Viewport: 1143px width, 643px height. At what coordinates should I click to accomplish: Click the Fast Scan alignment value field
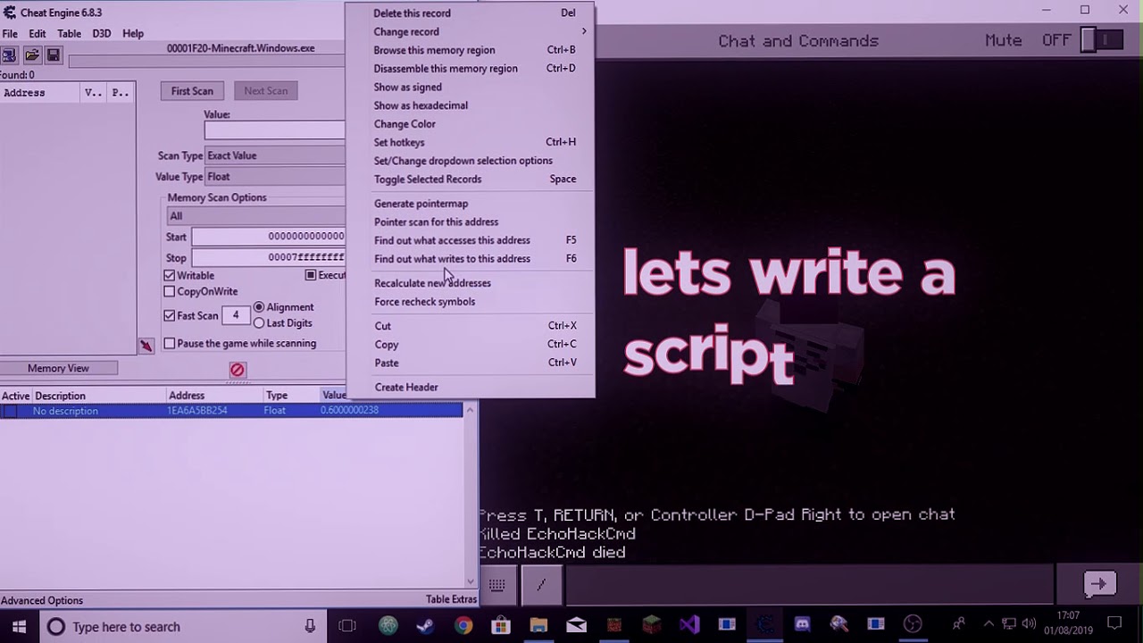[236, 315]
